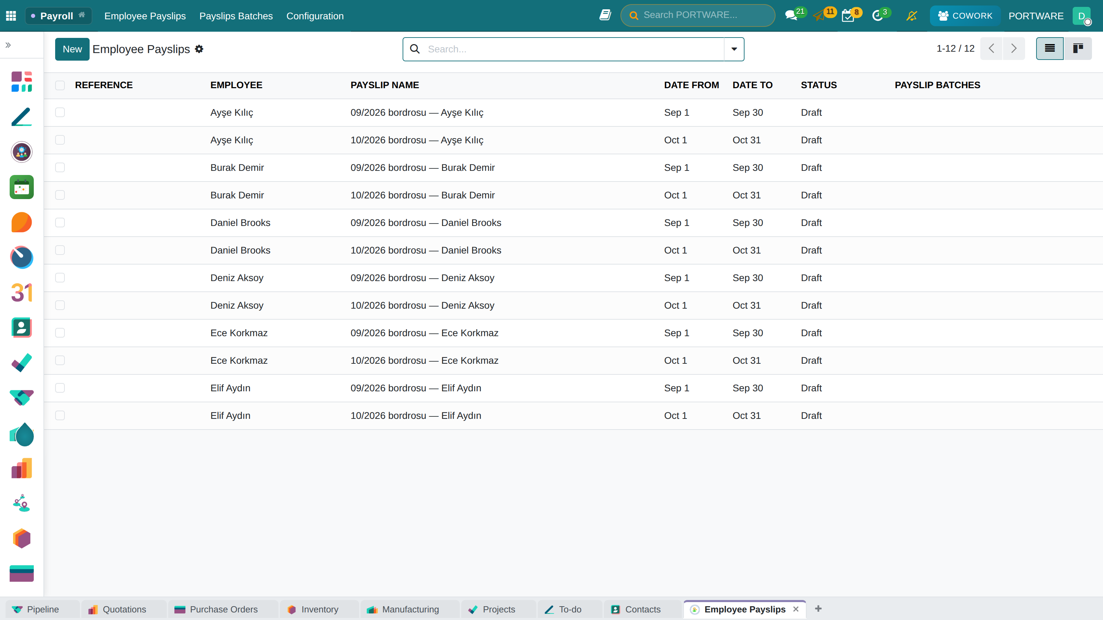Select all payslips with header checkbox
The height and width of the screenshot is (620, 1103).
60,85
